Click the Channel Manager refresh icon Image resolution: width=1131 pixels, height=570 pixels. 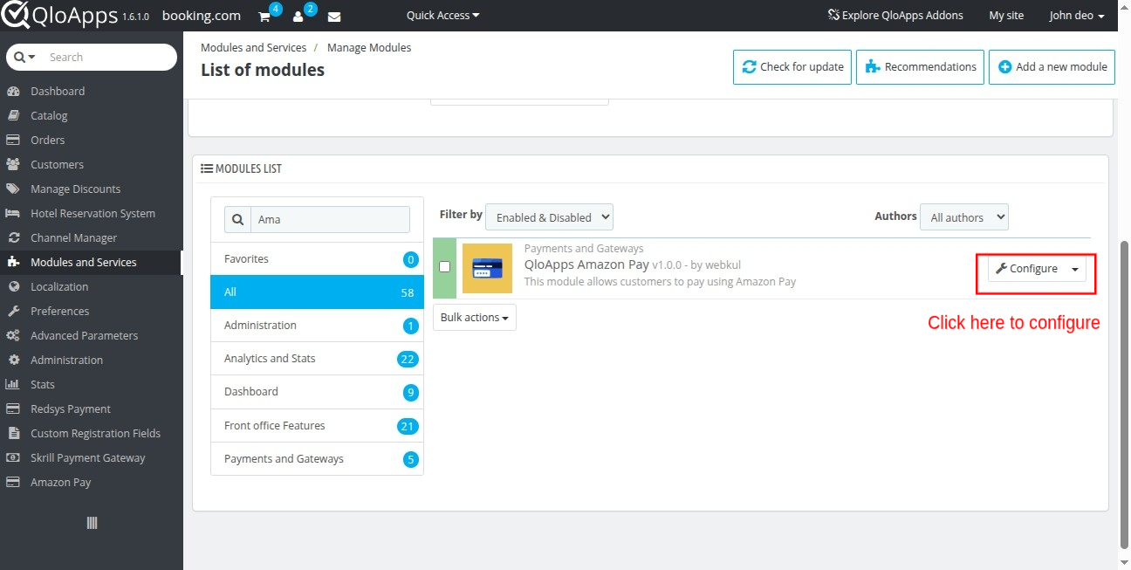tap(13, 237)
